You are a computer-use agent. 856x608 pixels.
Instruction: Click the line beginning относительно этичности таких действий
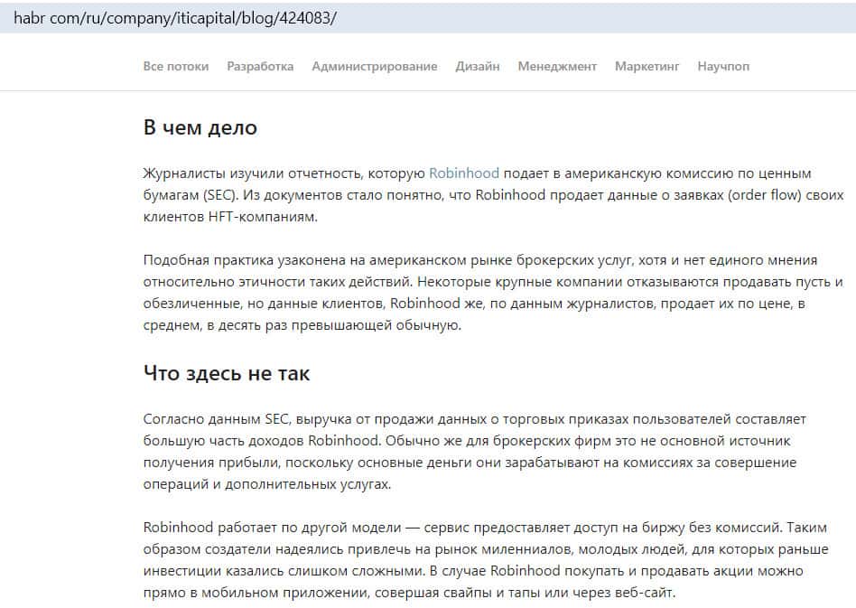(493, 282)
